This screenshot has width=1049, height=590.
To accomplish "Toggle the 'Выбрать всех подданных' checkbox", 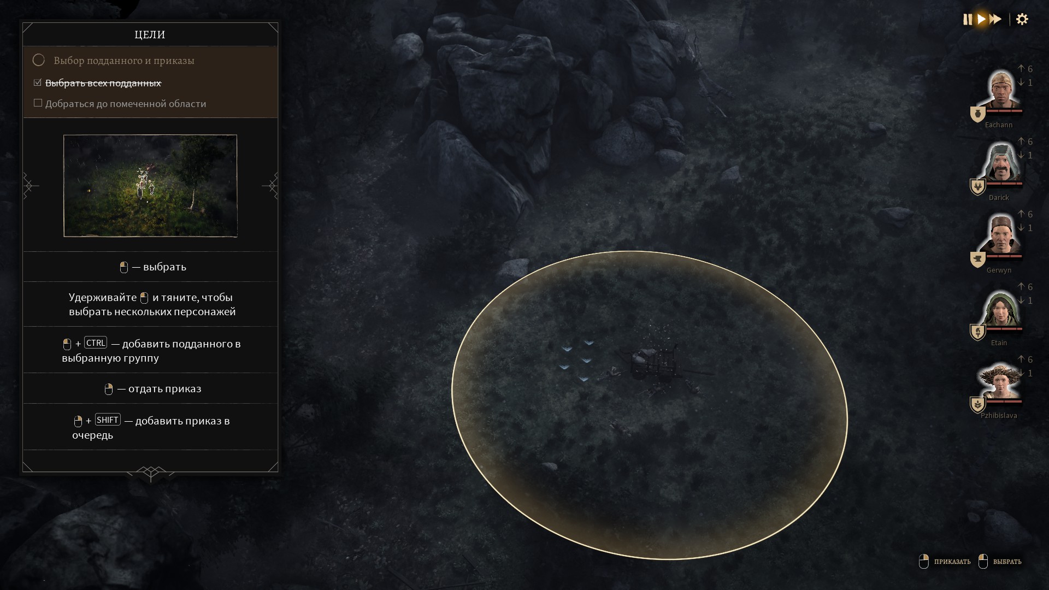I will [x=38, y=82].
